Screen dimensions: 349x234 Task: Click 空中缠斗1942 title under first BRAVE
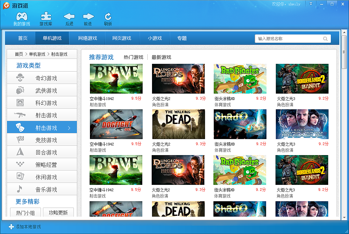[x=102, y=99]
